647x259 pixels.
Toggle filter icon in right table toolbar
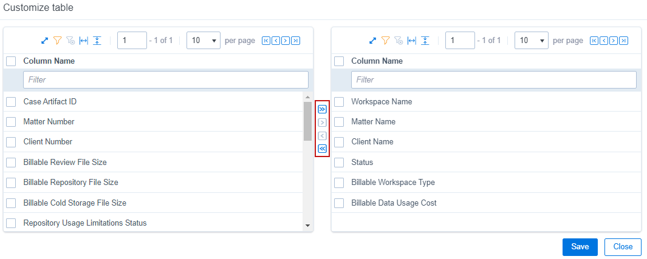(x=386, y=41)
